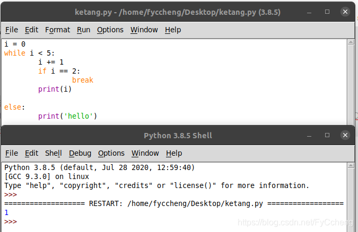Close the ketang.py editor window
358x232 pixels.
[x=345, y=12]
